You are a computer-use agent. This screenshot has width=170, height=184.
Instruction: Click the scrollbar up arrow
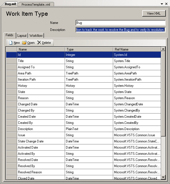coord(163,49)
